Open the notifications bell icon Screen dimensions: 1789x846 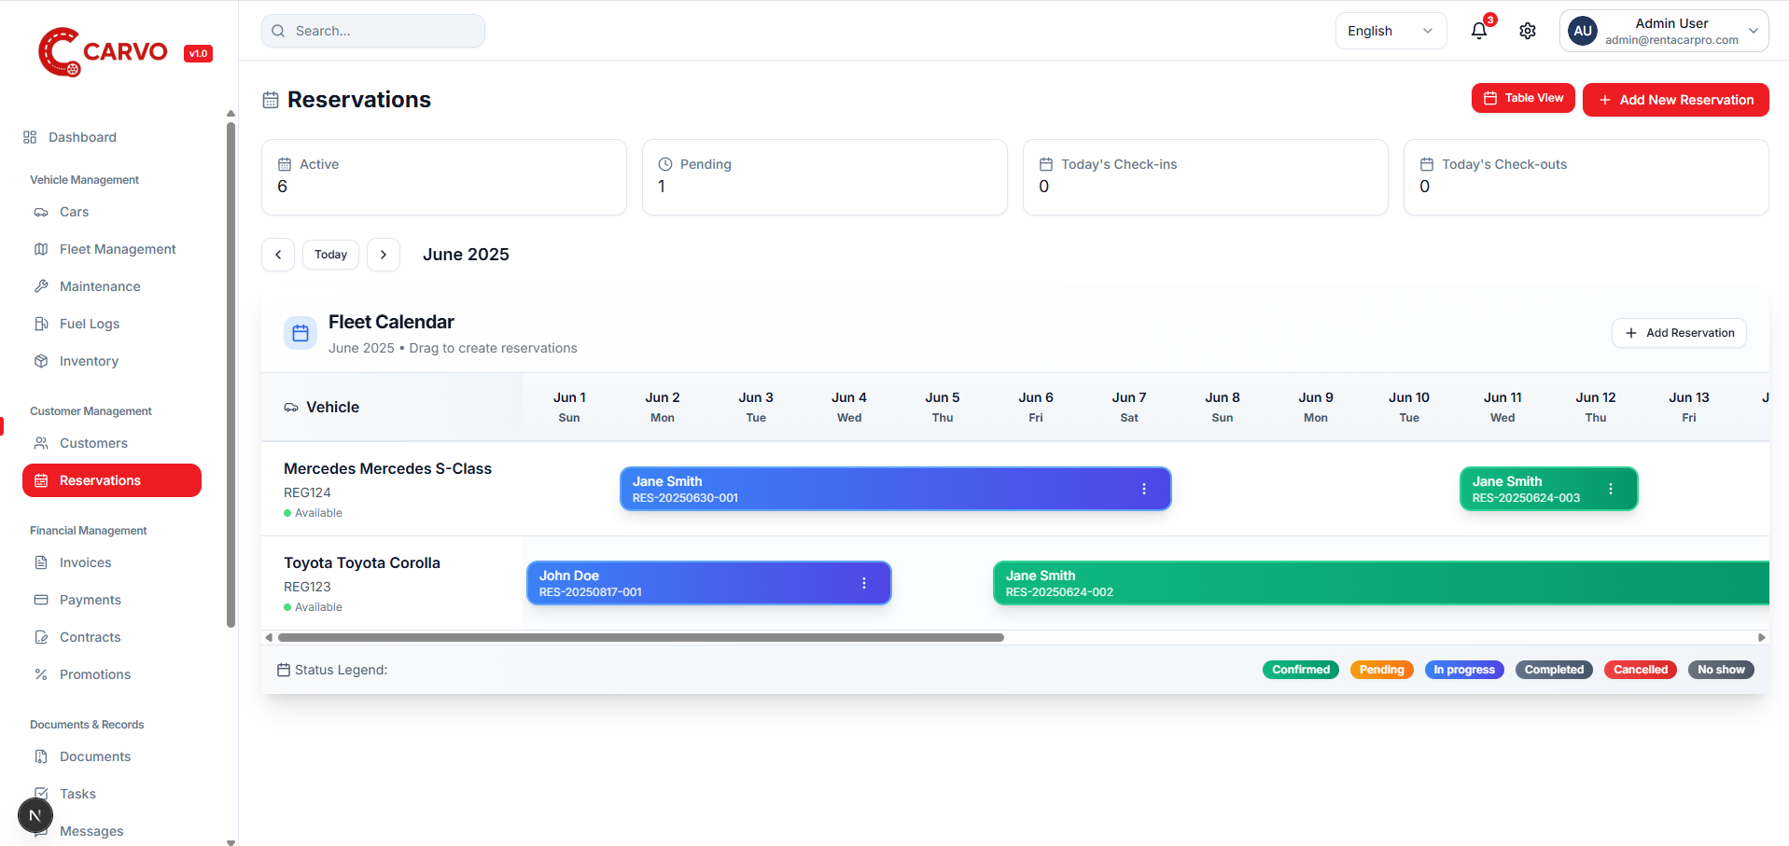click(1479, 31)
